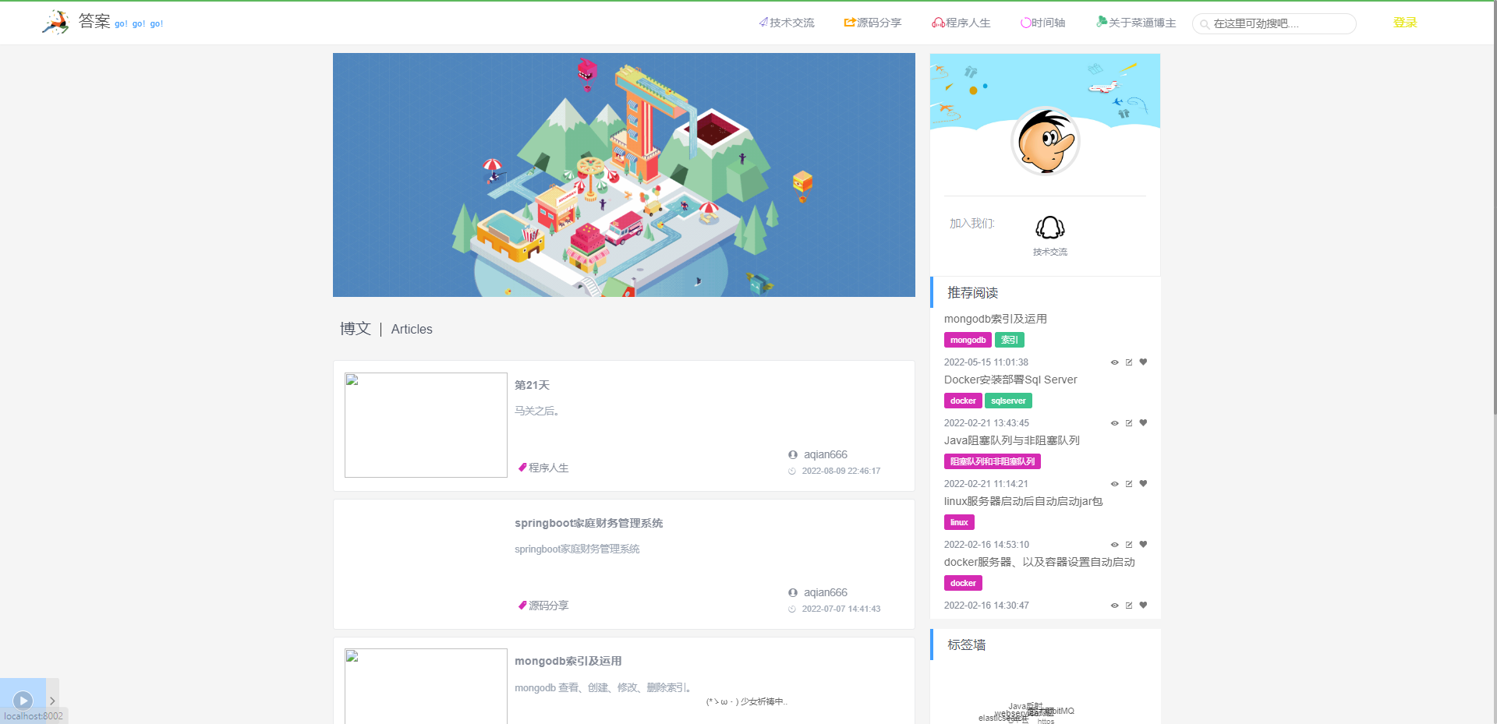
Task: Click the edit icon on the 2022-02-16 14:30:47 row
Action: 1129,606
